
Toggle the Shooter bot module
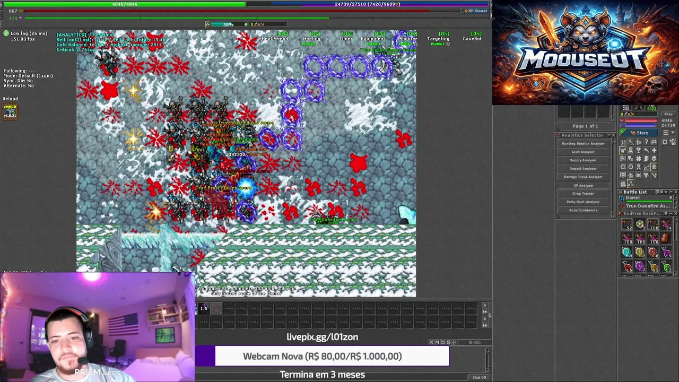point(408,38)
